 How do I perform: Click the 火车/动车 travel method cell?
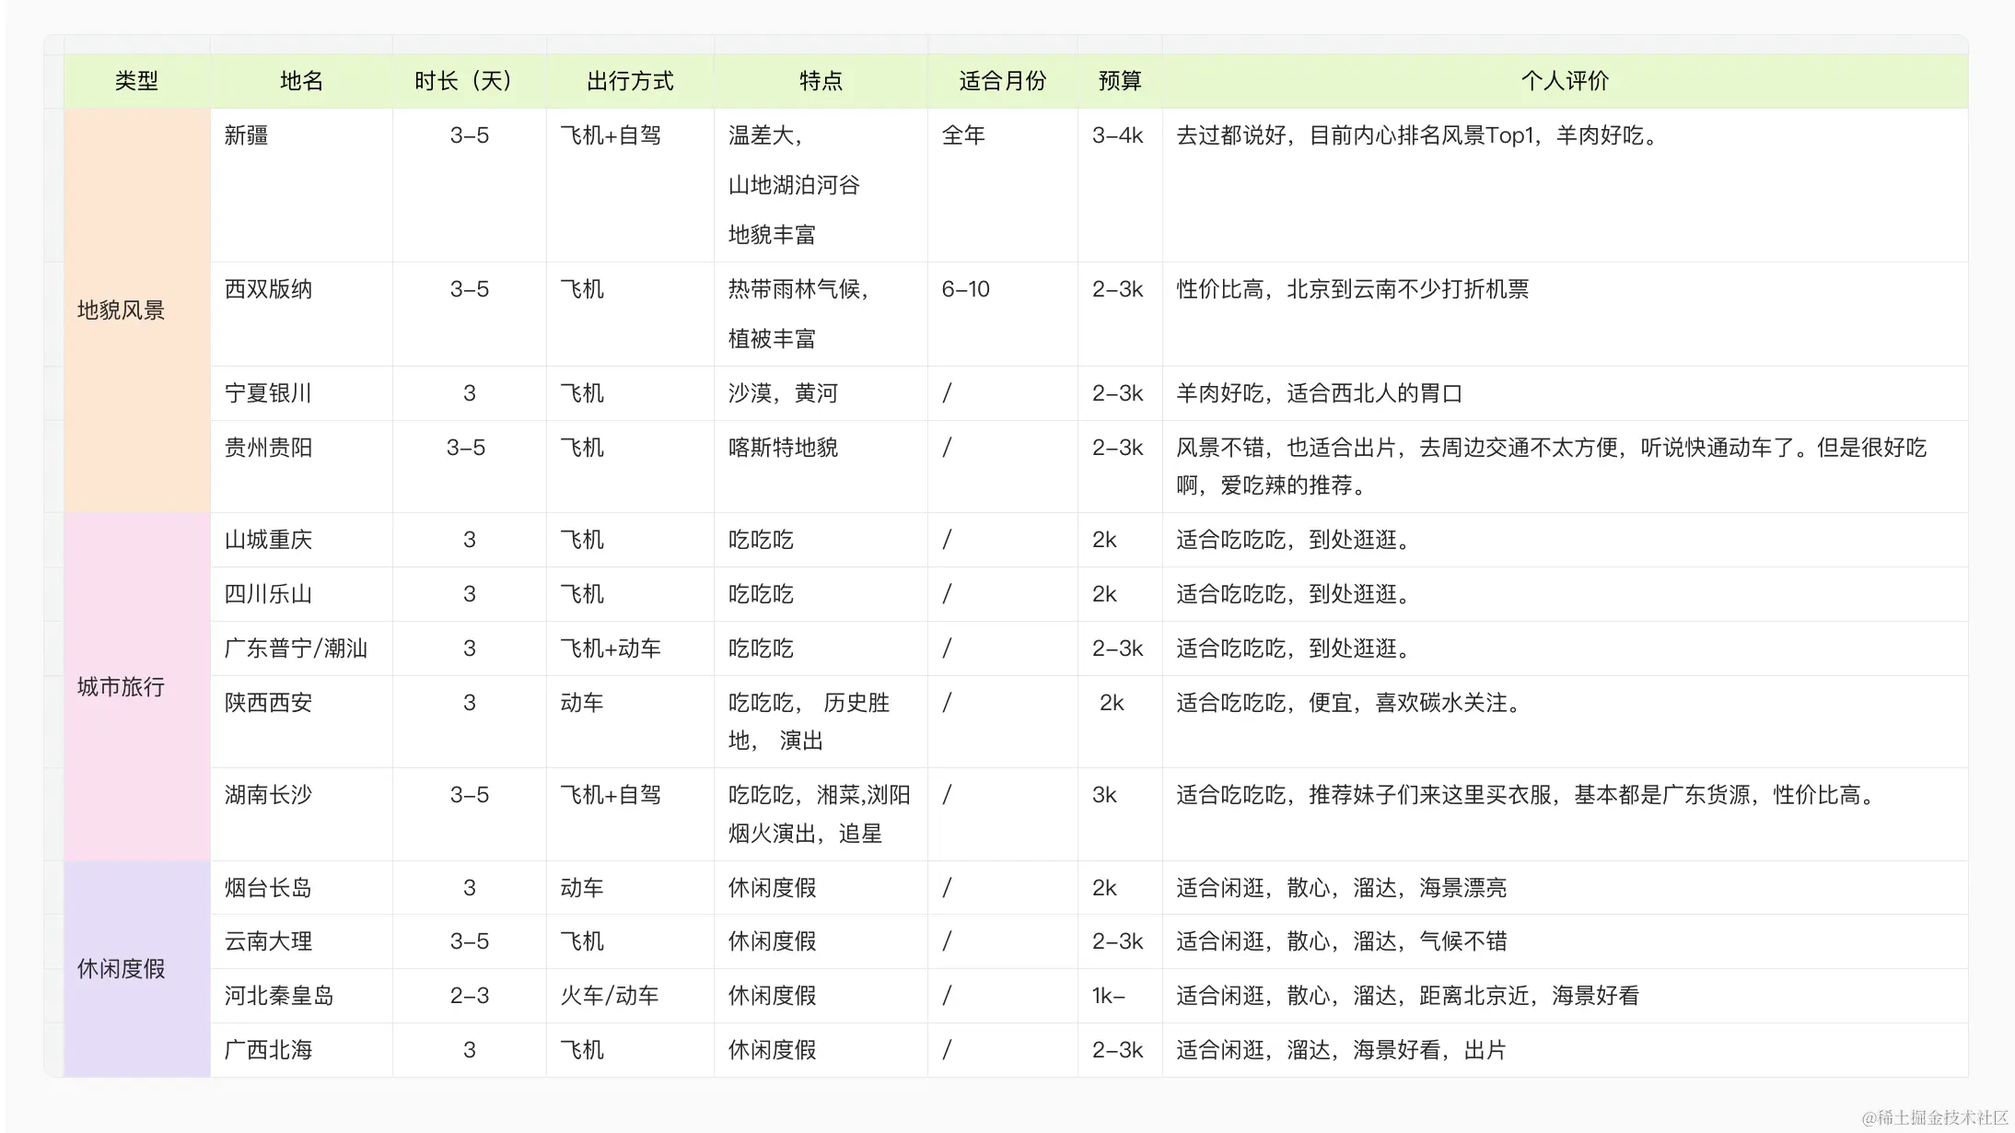point(610,996)
